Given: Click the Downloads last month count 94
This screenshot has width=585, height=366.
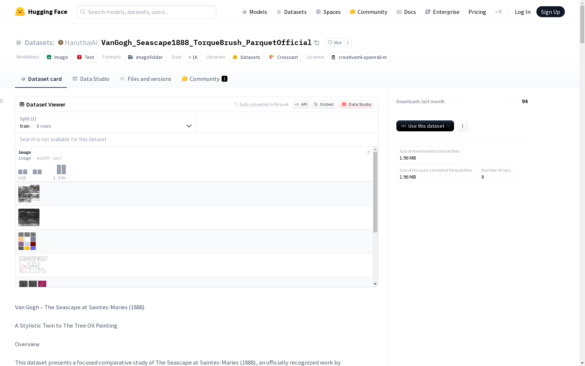Looking at the screenshot, I should 525,101.
